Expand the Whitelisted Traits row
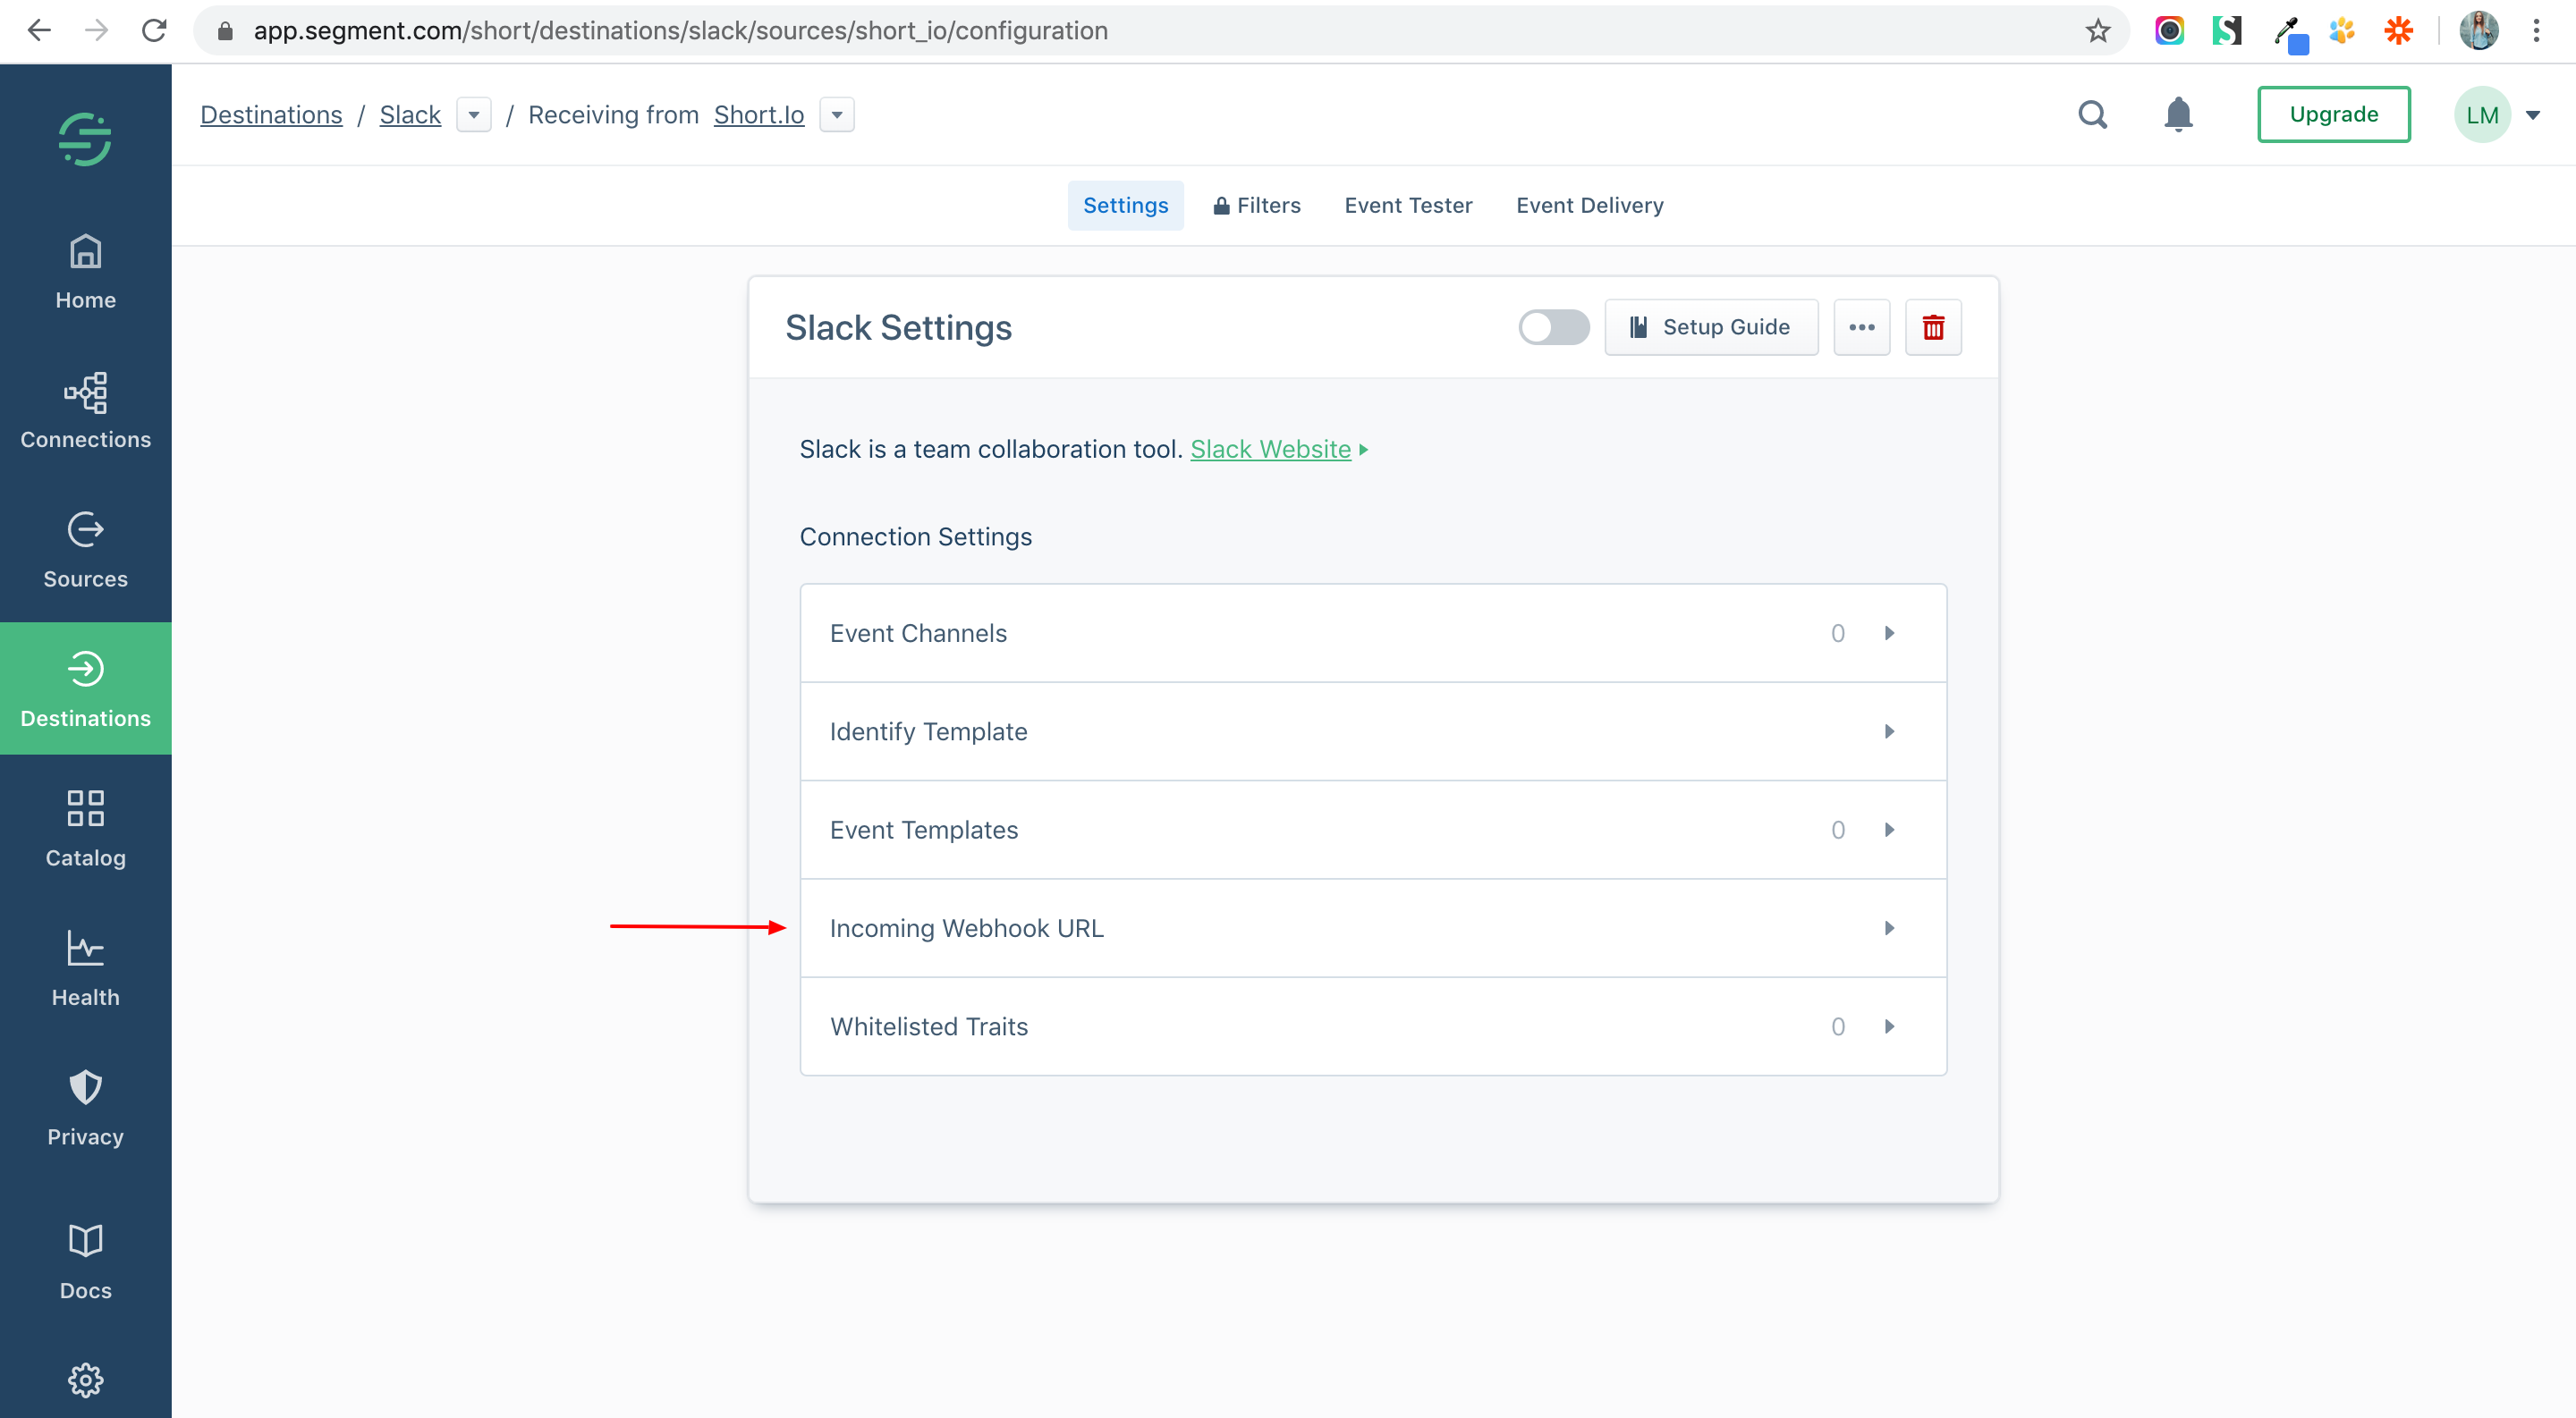 click(1372, 1026)
